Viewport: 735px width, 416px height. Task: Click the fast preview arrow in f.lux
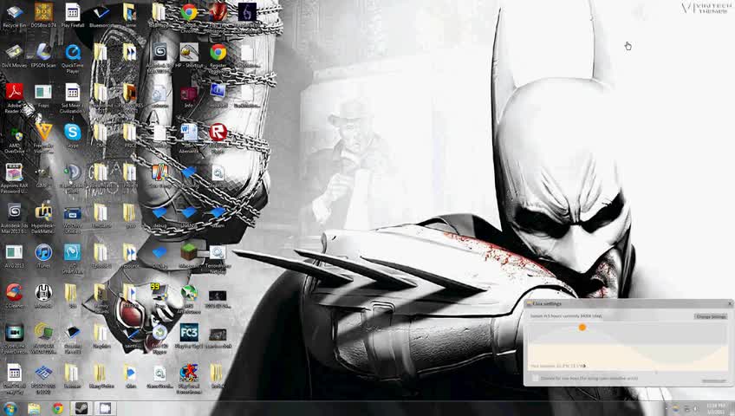pos(584,366)
